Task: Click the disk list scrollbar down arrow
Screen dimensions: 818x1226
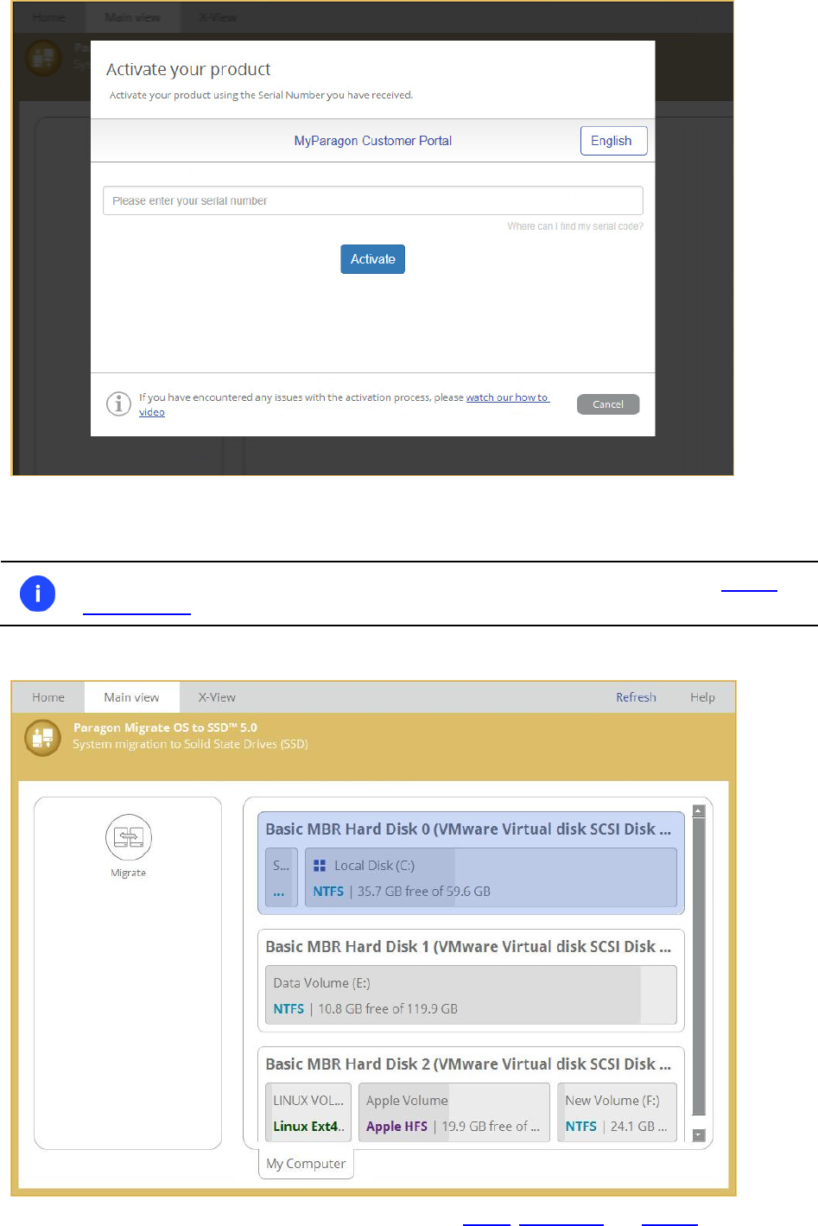Action: [699, 1135]
